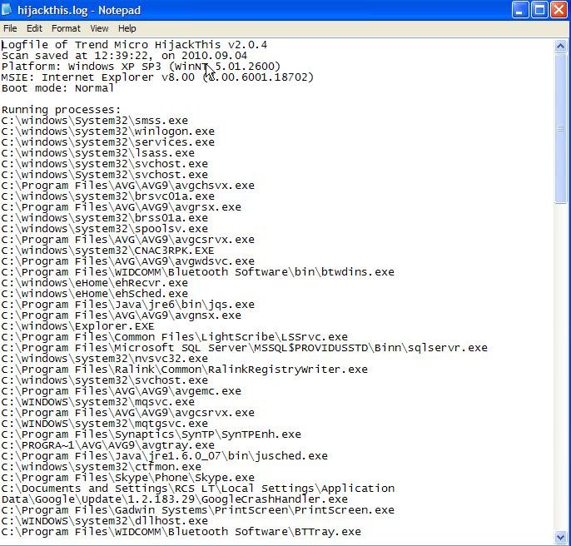Click the 'Running processes:' heading

click(x=61, y=110)
